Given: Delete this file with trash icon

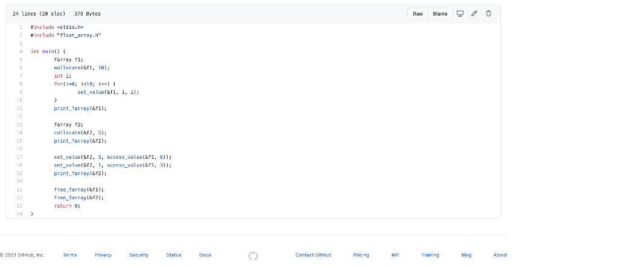Looking at the screenshot, I should [488, 14].
